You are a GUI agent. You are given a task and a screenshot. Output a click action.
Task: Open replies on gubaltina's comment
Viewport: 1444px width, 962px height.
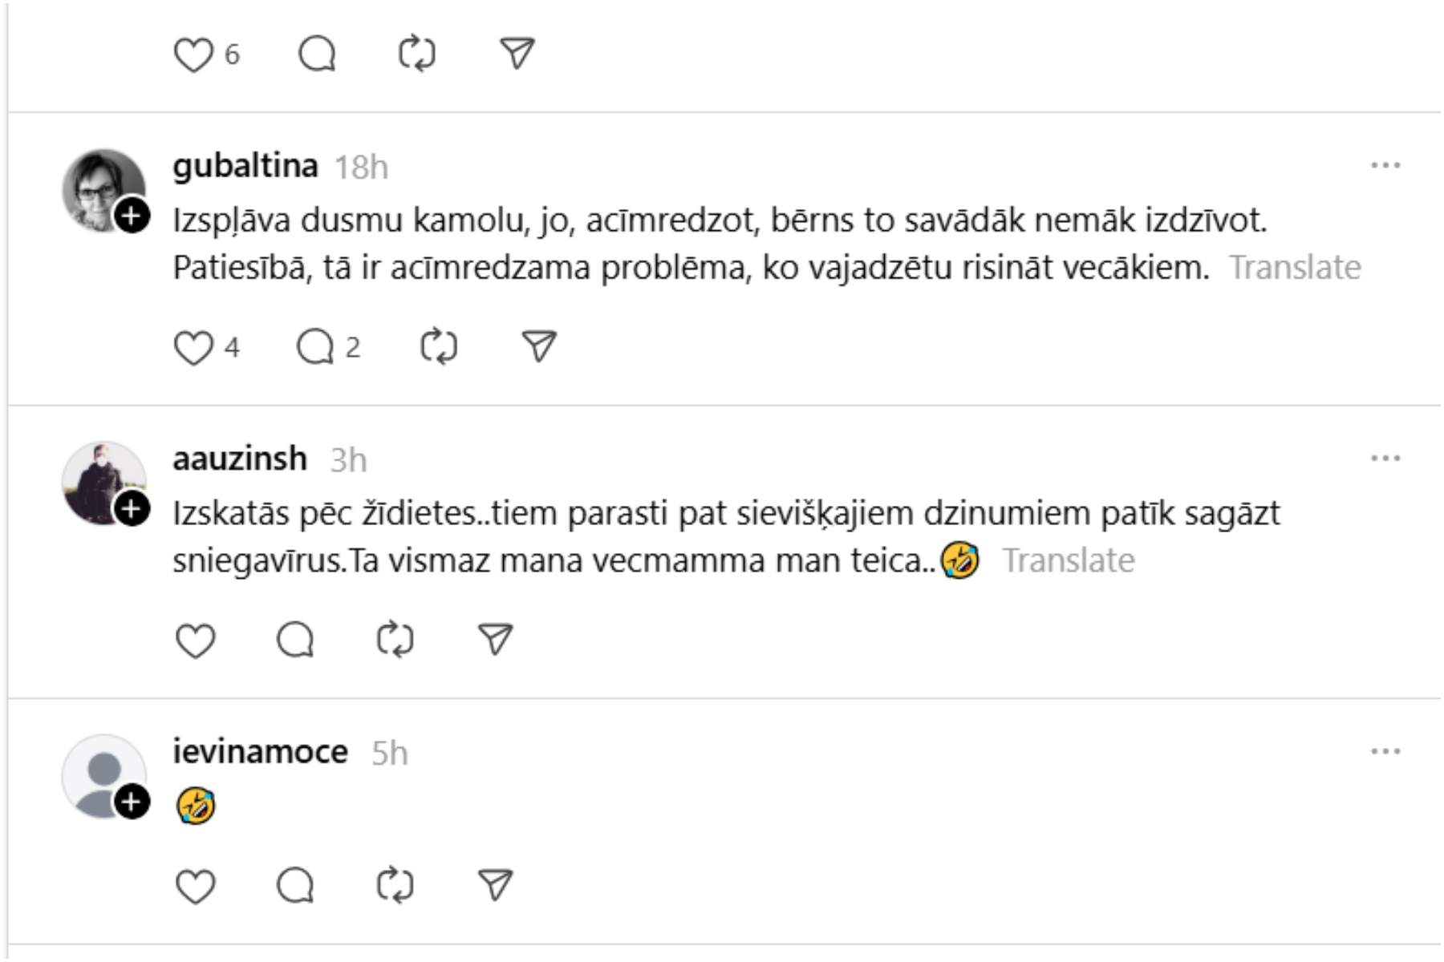pyautogui.click(x=315, y=348)
